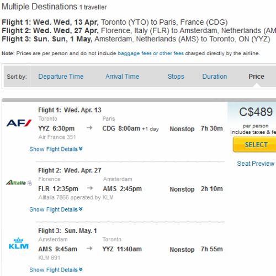
Task: Click the Air France airline logo
Action: point(19,123)
